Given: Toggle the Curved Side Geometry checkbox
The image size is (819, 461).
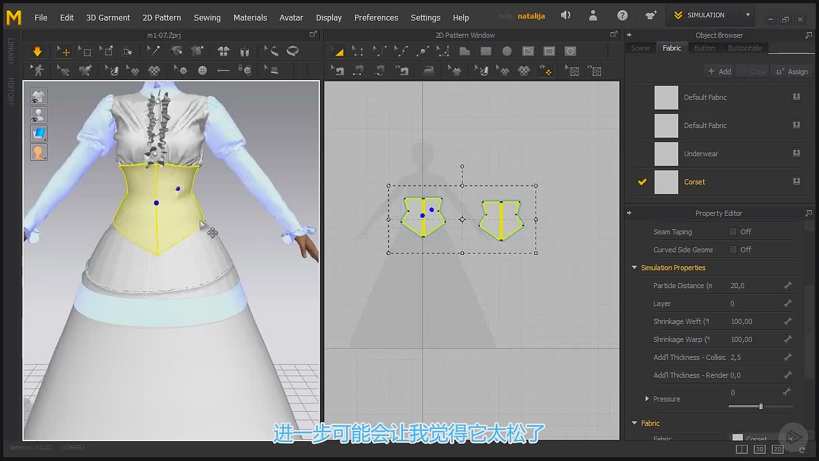Looking at the screenshot, I should (733, 250).
